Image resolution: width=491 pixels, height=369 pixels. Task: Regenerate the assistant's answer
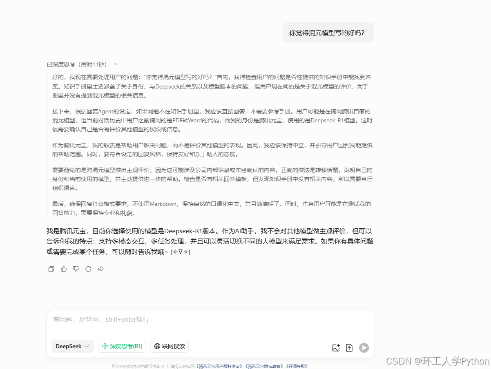(88, 269)
